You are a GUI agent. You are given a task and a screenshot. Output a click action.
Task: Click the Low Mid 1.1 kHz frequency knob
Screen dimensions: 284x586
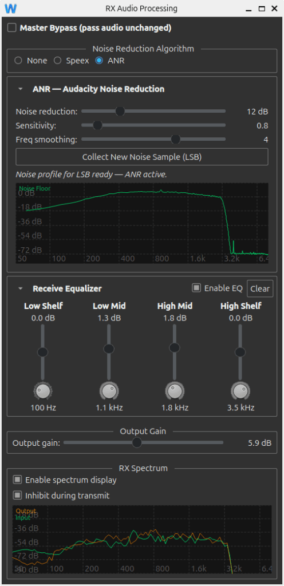pos(109,391)
